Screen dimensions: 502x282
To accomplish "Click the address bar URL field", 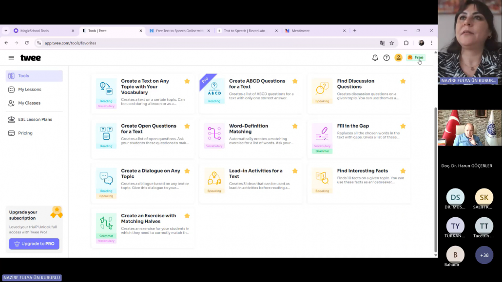I will (195, 43).
